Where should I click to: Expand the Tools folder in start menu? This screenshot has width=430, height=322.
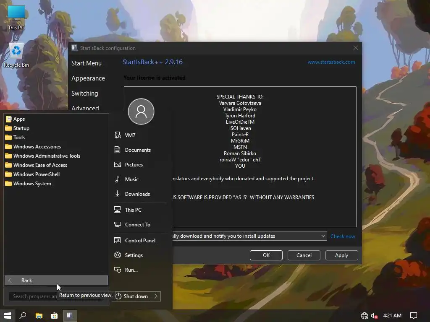(x=15, y=138)
